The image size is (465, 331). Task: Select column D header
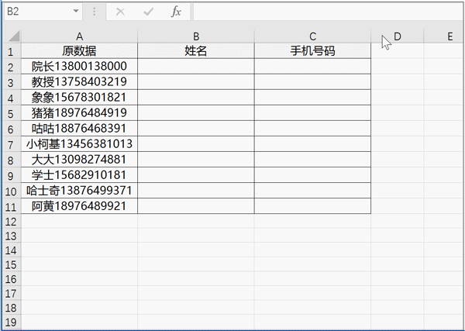[398, 36]
